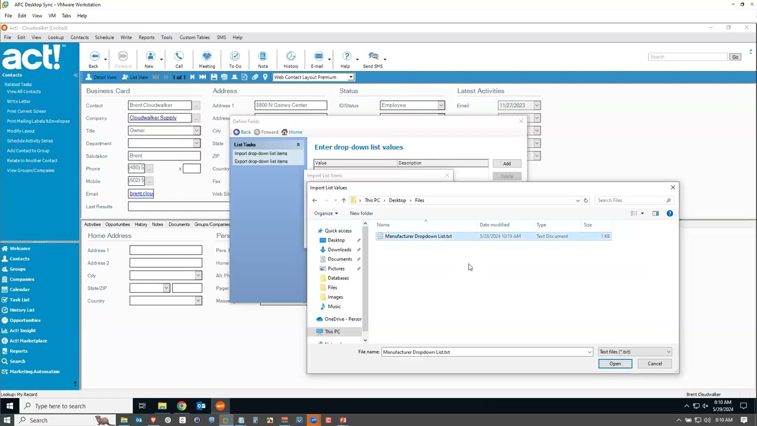Open the Reports menu
Viewport: 757px width, 426px height.
(x=146, y=37)
